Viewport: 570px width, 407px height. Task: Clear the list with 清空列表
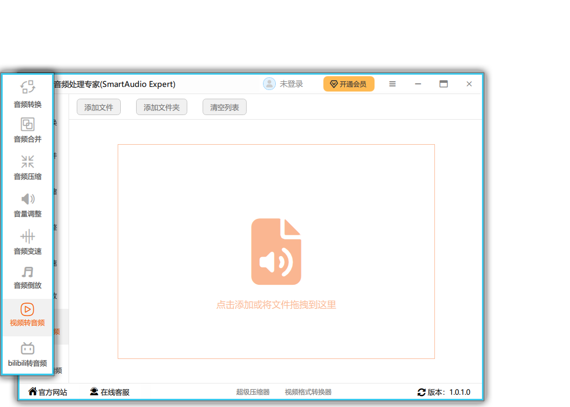tap(225, 107)
